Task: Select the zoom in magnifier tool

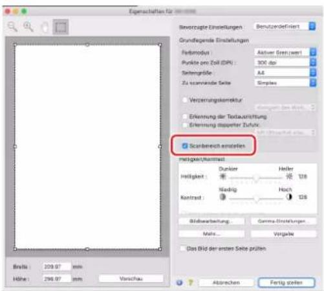Action: (28, 27)
